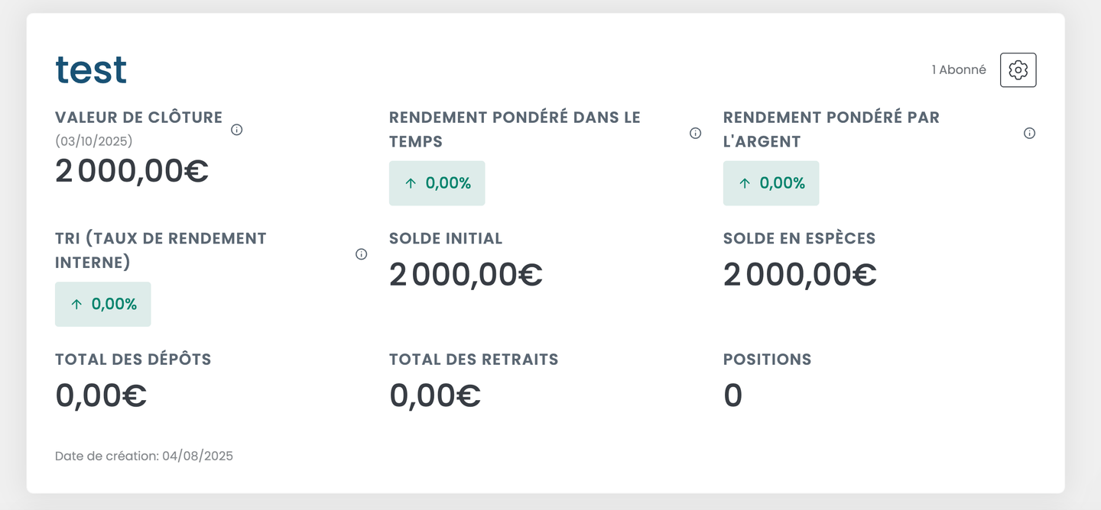This screenshot has height=510, width=1101.
Task: Click up arrow in time-weighted return badge
Action: click(411, 183)
